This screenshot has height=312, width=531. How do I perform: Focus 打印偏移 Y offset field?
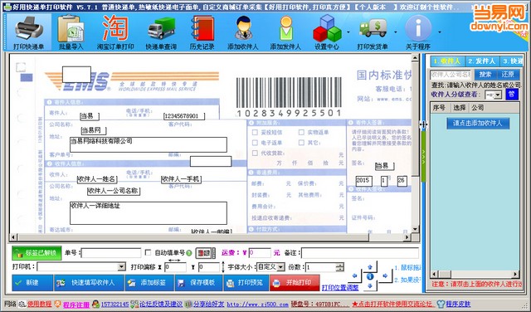tap(209, 267)
